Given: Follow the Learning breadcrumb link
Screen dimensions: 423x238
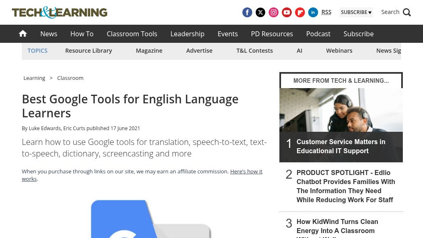Looking at the screenshot, I should click(34, 78).
